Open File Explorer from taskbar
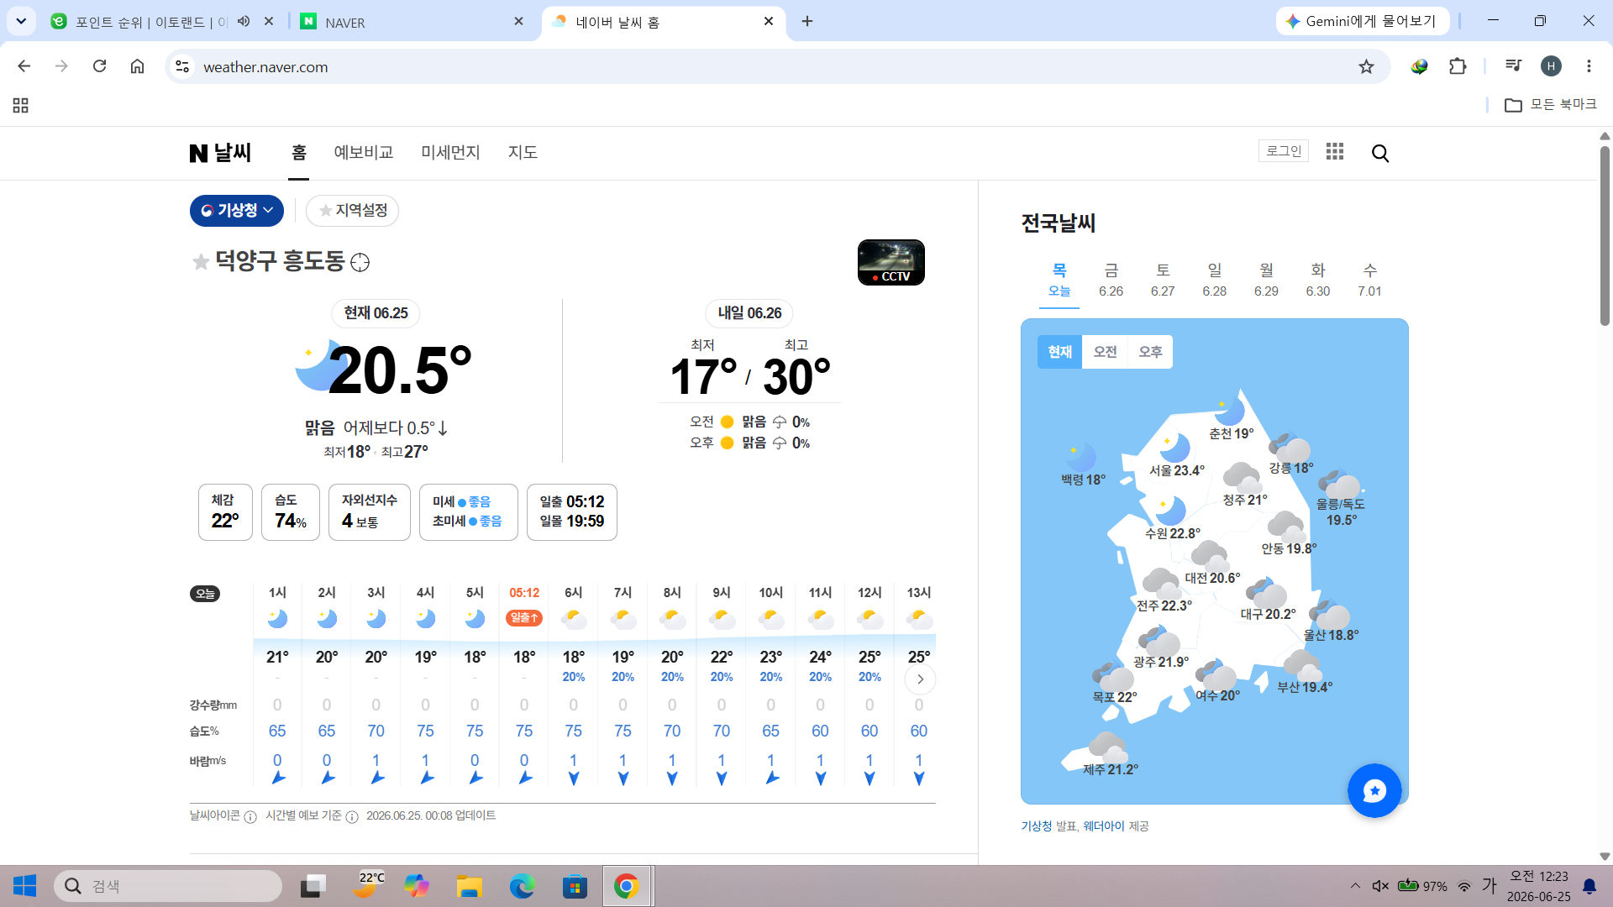The height and width of the screenshot is (907, 1613). [469, 886]
